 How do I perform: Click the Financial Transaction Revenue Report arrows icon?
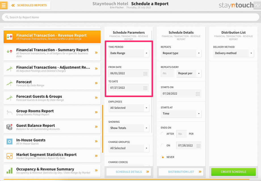pos(9,37)
